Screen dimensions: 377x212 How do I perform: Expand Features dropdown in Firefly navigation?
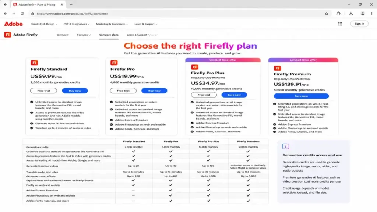pyautogui.click(x=84, y=35)
